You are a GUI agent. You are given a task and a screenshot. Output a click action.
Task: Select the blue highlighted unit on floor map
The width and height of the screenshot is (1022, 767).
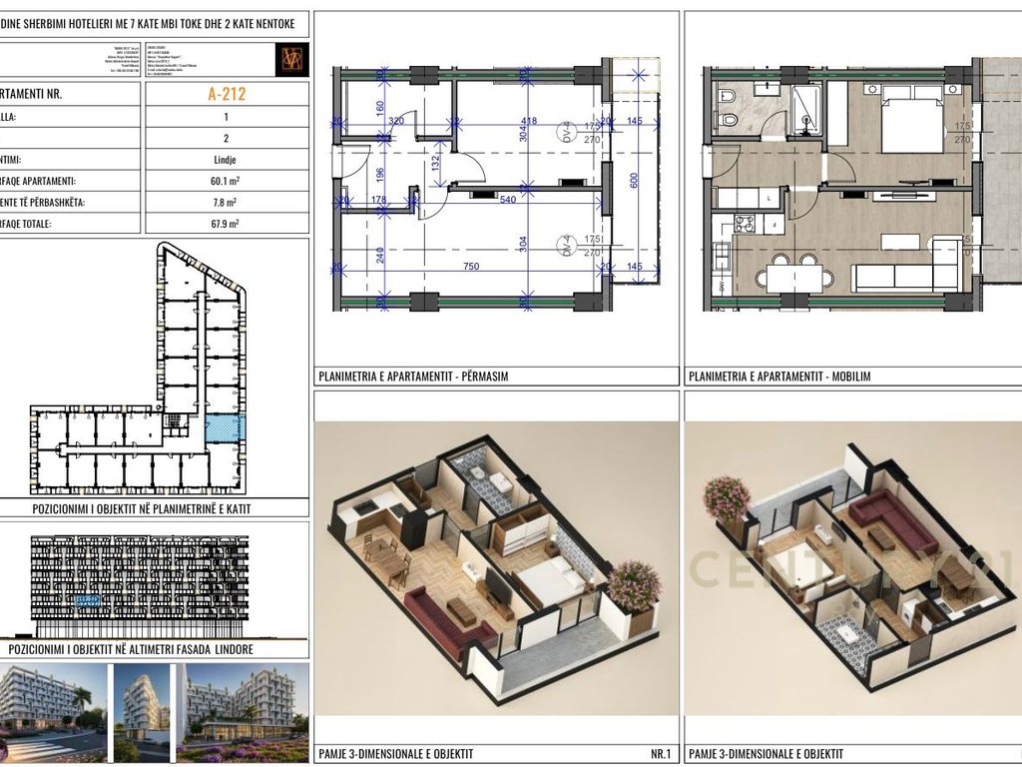pos(225,428)
